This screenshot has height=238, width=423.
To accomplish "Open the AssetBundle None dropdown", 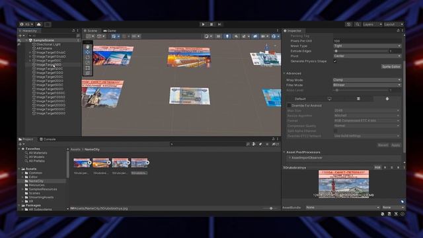I will (x=342, y=208).
